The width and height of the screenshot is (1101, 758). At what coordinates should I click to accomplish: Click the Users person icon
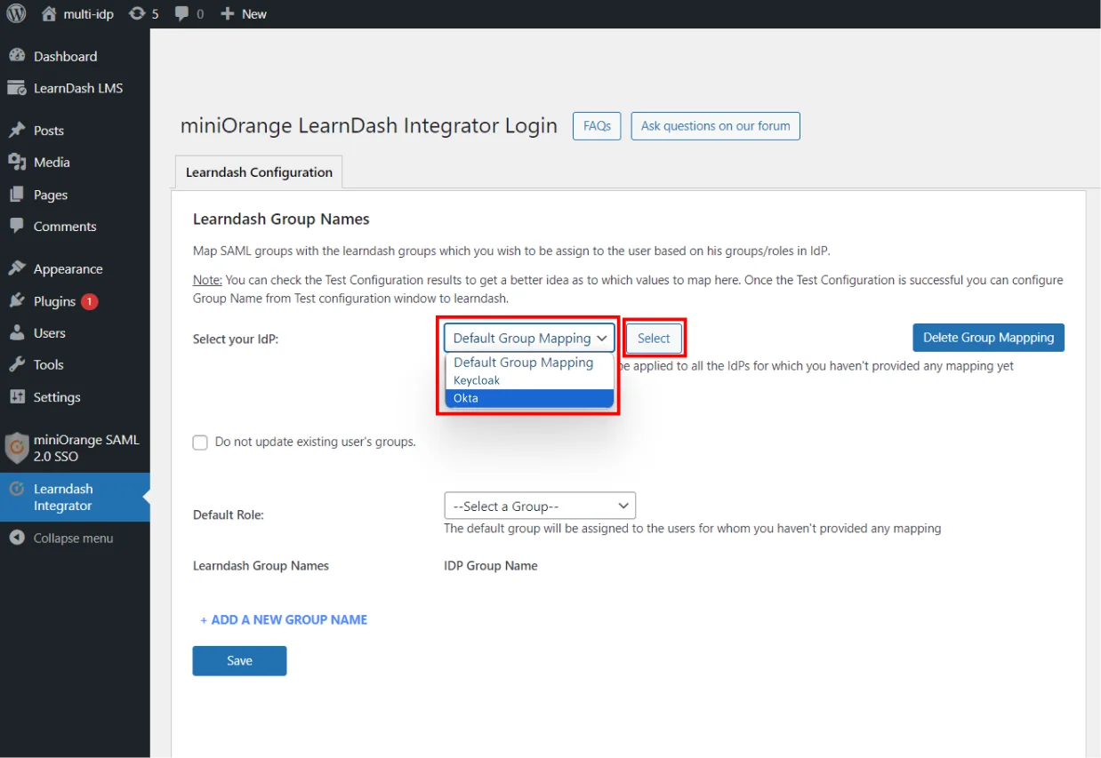(x=17, y=333)
